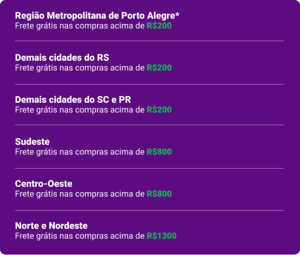300x255 pixels.
Task: Click the green R$200 under Porto Alegre
Action: pos(159,26)
